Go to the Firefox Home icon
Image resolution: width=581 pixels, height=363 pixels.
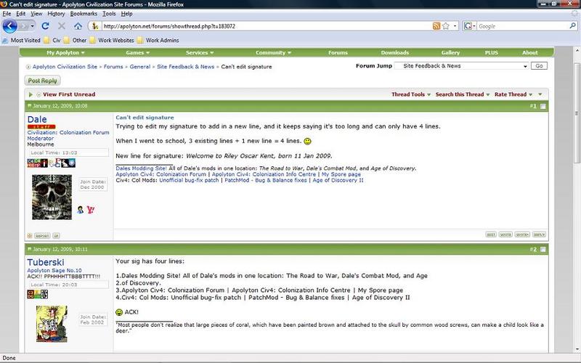click(x=78, y=26)
